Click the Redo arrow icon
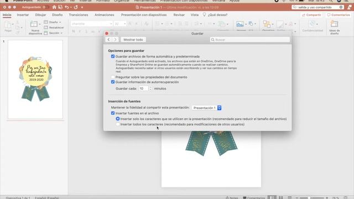 [x=76, y=7]
